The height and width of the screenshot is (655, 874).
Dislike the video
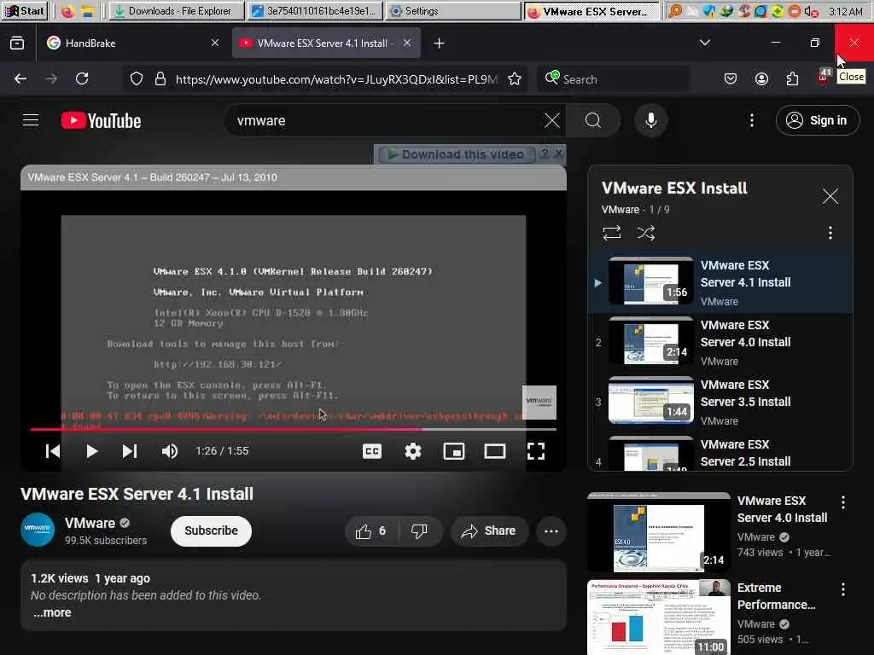coord(420,531)
